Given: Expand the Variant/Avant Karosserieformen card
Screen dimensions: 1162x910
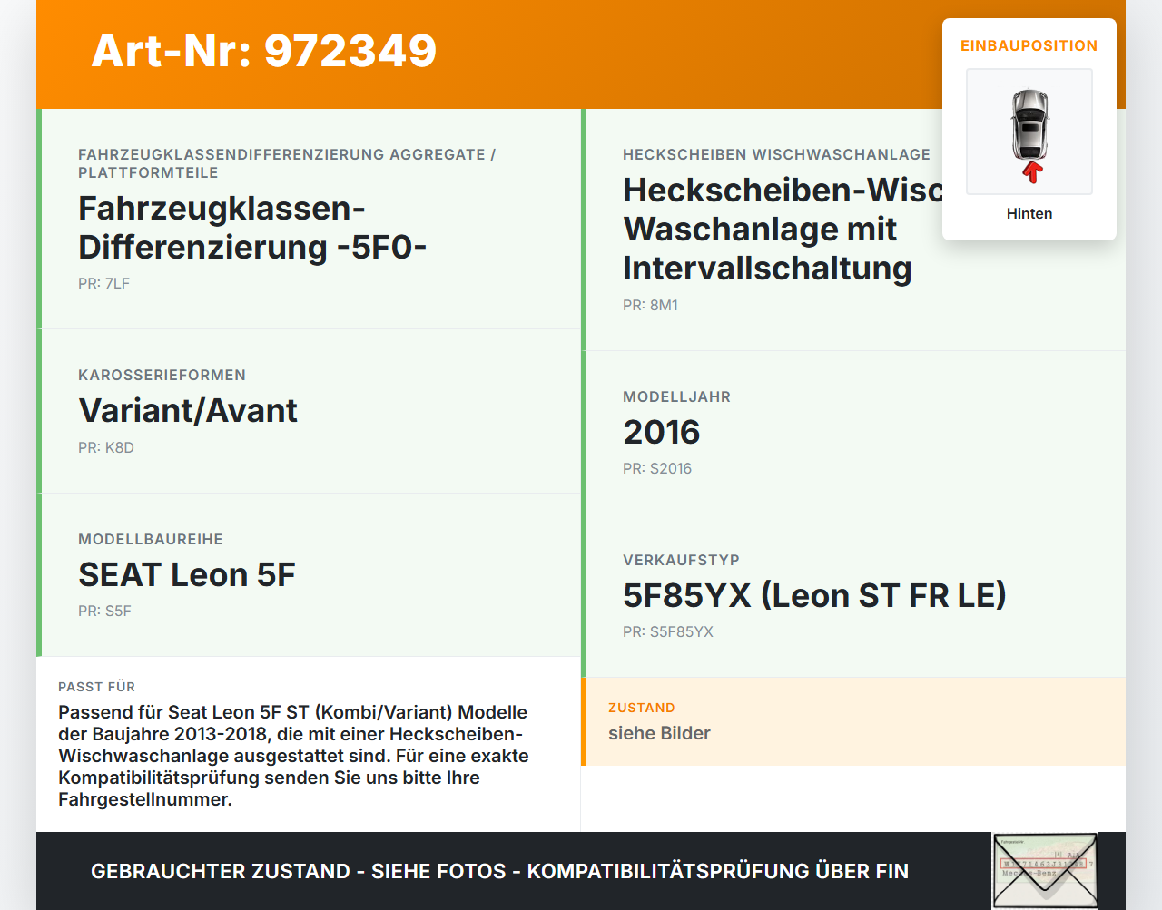Looking at the screenshot, I should click(x=188, y=410).
